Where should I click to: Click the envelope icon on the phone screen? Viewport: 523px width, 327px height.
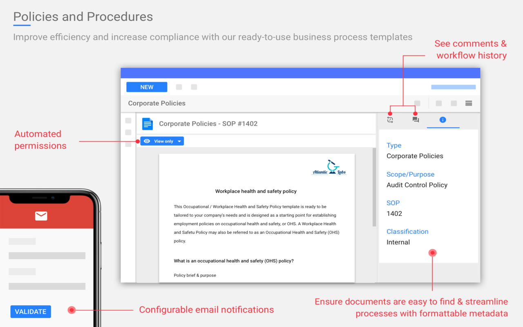[41, 216]
